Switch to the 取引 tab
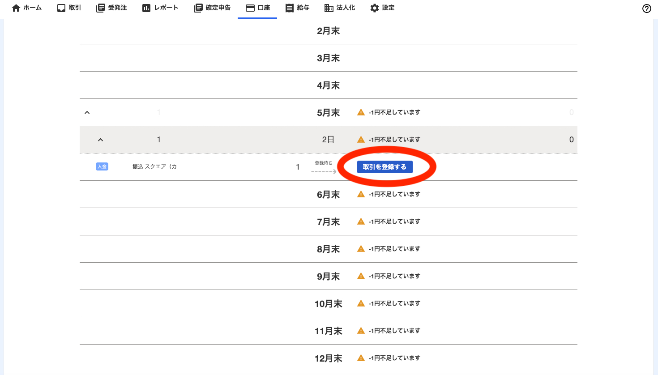Screen dimensions: 658x375 tap(68, 7)
